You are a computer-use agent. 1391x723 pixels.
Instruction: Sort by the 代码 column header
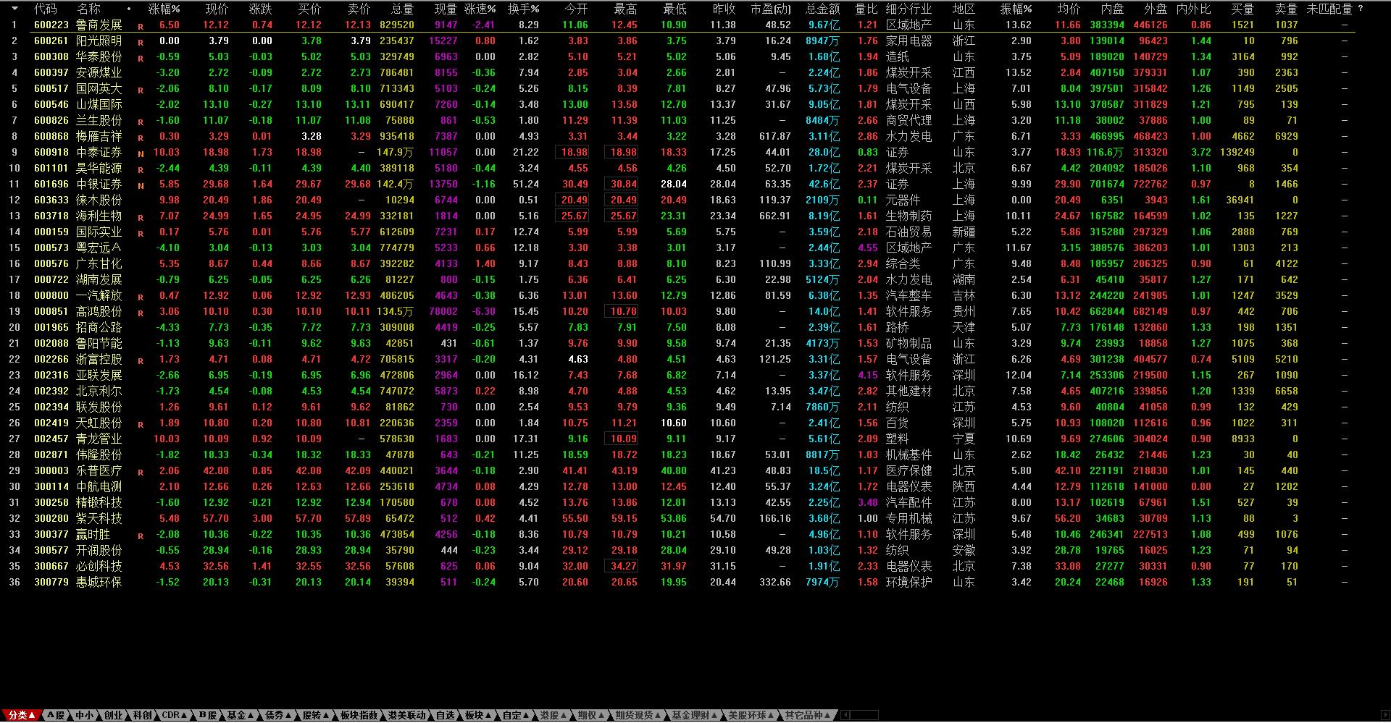pos(45,9)
